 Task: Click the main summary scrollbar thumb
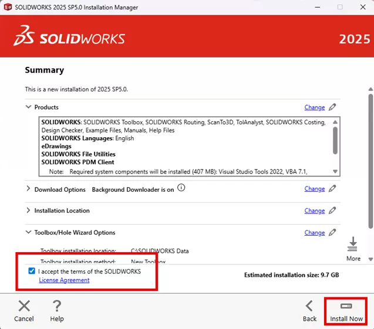coord(370,161)
